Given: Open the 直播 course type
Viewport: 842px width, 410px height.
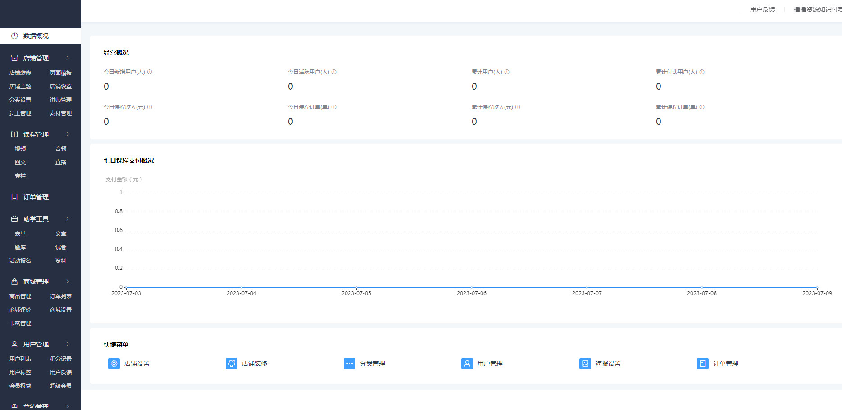Looking at the screenshot, I should (61, 163).
